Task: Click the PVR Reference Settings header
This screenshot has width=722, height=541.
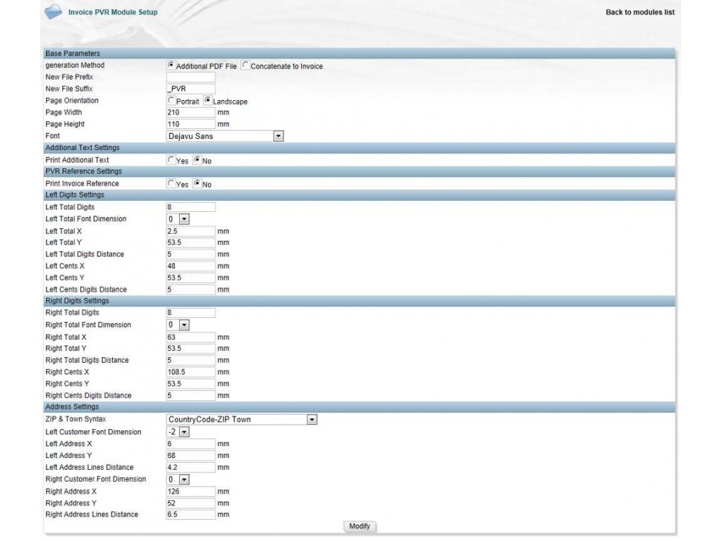Action: pos(359,171)
